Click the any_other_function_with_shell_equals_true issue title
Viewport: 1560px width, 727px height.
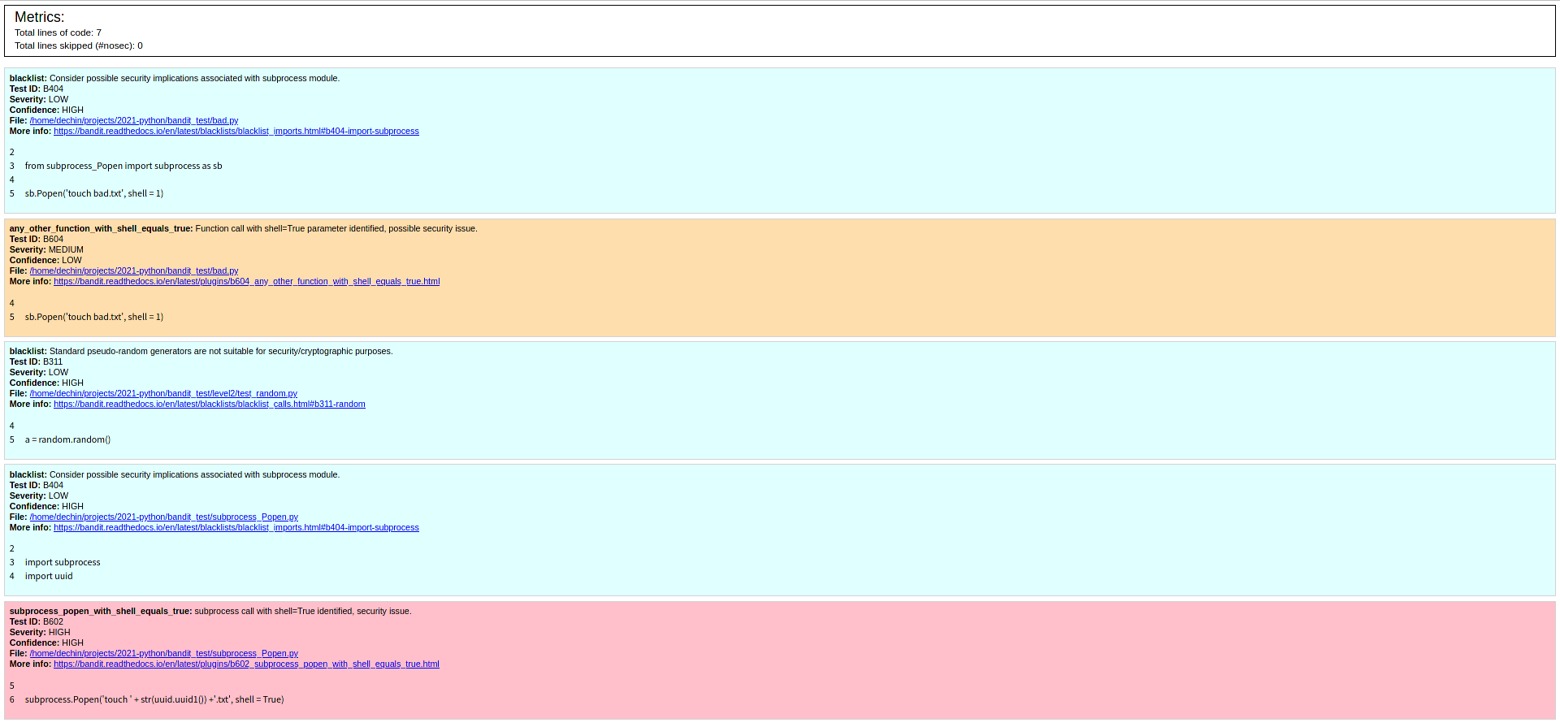pos(101,228)
